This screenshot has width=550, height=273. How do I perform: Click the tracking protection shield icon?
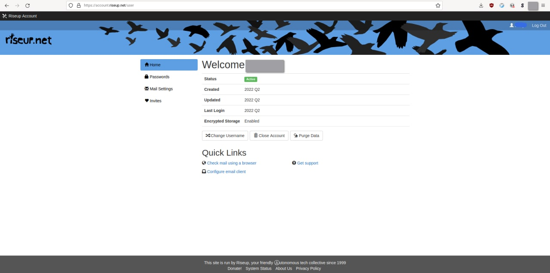tap(71, 6)
